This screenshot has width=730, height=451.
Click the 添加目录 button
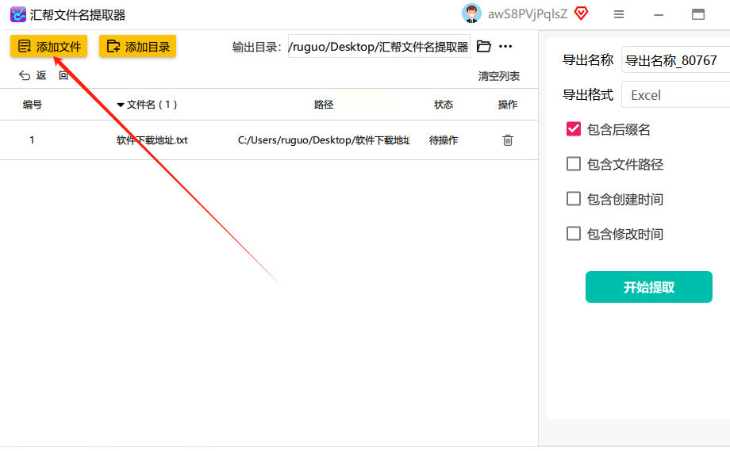point(138,46)
